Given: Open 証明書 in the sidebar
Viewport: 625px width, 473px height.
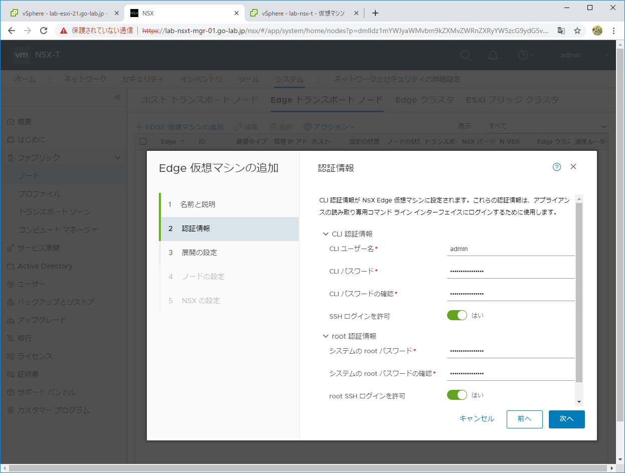Looking at the screenshot, I should (x=28, y=374).
